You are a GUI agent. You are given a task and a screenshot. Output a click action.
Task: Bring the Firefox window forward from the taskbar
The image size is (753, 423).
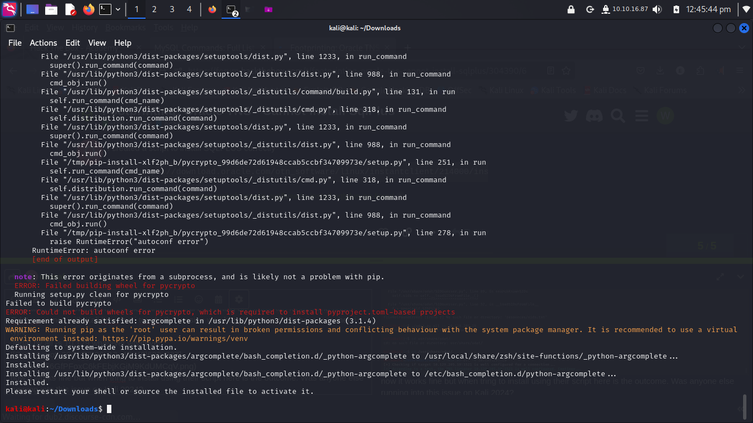213,9
